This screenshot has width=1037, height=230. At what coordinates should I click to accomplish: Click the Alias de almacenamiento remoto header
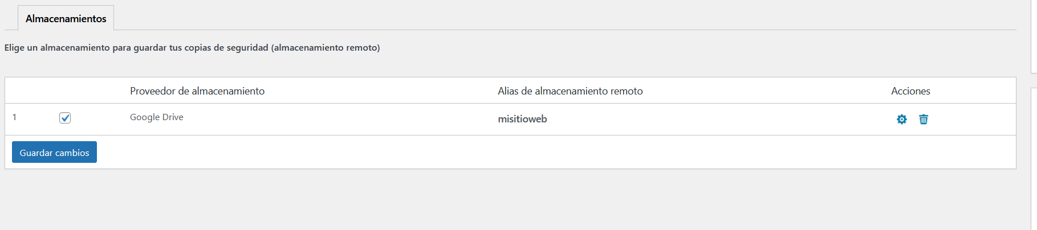[x=570, y=91]
